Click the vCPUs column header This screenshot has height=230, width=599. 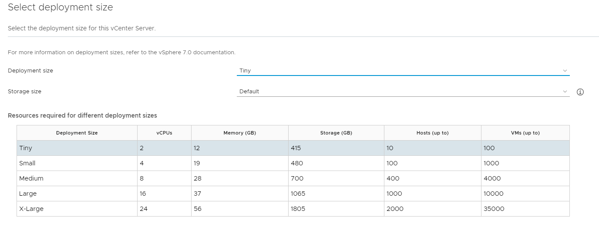point(165,133)
